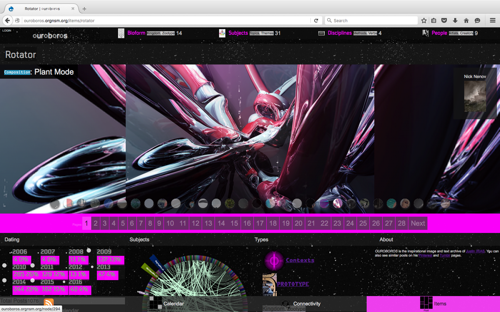Image resolution: width=500 pixels, height=312 pixels.
Task: Click the purple Contexts circle icon
Action: 274,260
